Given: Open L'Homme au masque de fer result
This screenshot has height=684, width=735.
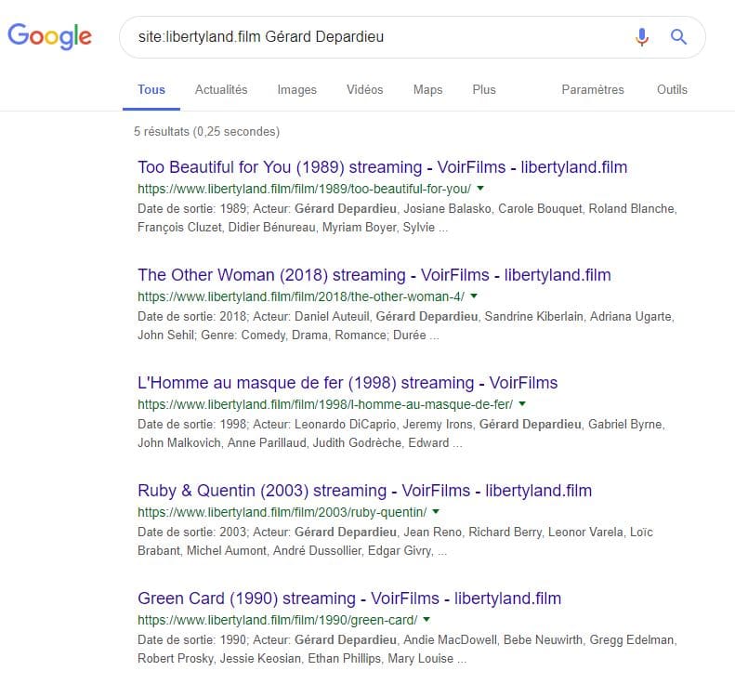Looking at the screenshot, I should coord(348,383).
